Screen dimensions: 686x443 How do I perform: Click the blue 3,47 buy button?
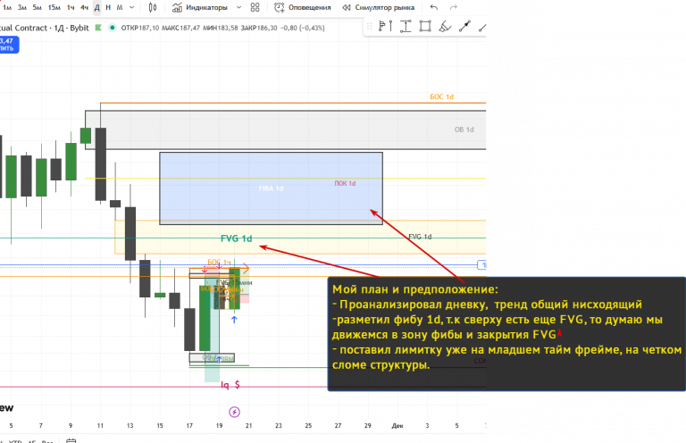click(x=8, y=45)
